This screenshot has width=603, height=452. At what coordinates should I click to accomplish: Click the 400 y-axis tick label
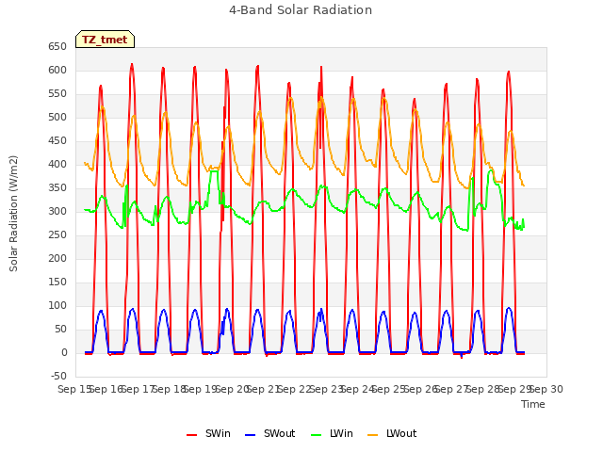pyautogui.click(x=57, y=165)
